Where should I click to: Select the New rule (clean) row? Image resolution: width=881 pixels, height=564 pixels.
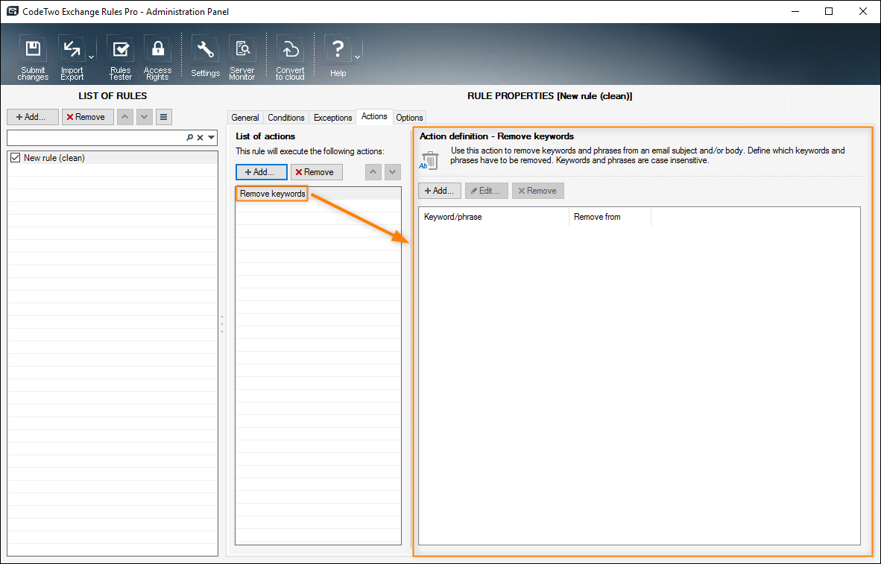pos(113,158)
